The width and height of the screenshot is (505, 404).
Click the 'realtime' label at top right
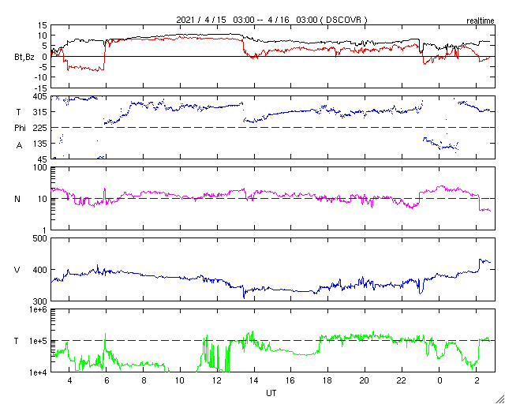[x=481, y=21]
